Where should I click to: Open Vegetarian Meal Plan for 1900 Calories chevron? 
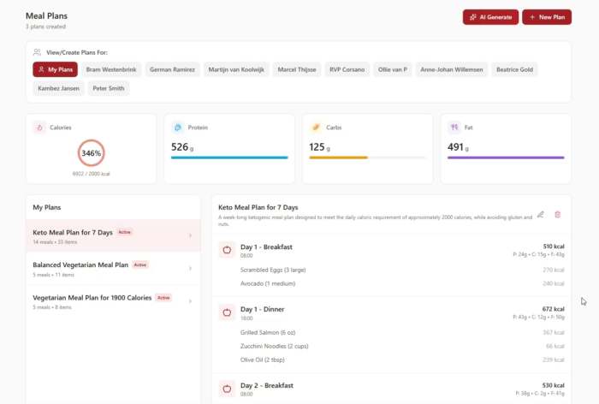click(189, 301)
